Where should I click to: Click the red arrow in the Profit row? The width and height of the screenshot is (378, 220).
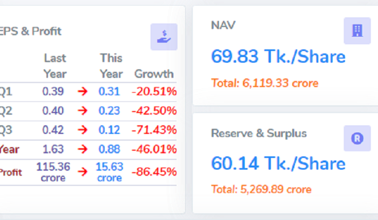[x=83, y=172]
